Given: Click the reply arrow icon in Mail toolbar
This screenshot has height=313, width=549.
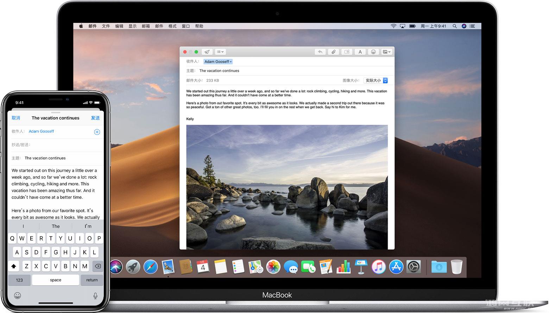Looking at the screenshot, I should (320, 52).
